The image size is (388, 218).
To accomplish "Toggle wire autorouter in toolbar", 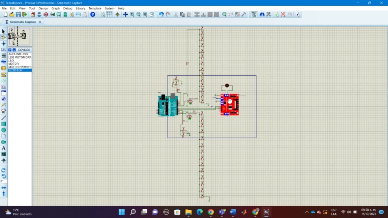I will click(253, 14).
